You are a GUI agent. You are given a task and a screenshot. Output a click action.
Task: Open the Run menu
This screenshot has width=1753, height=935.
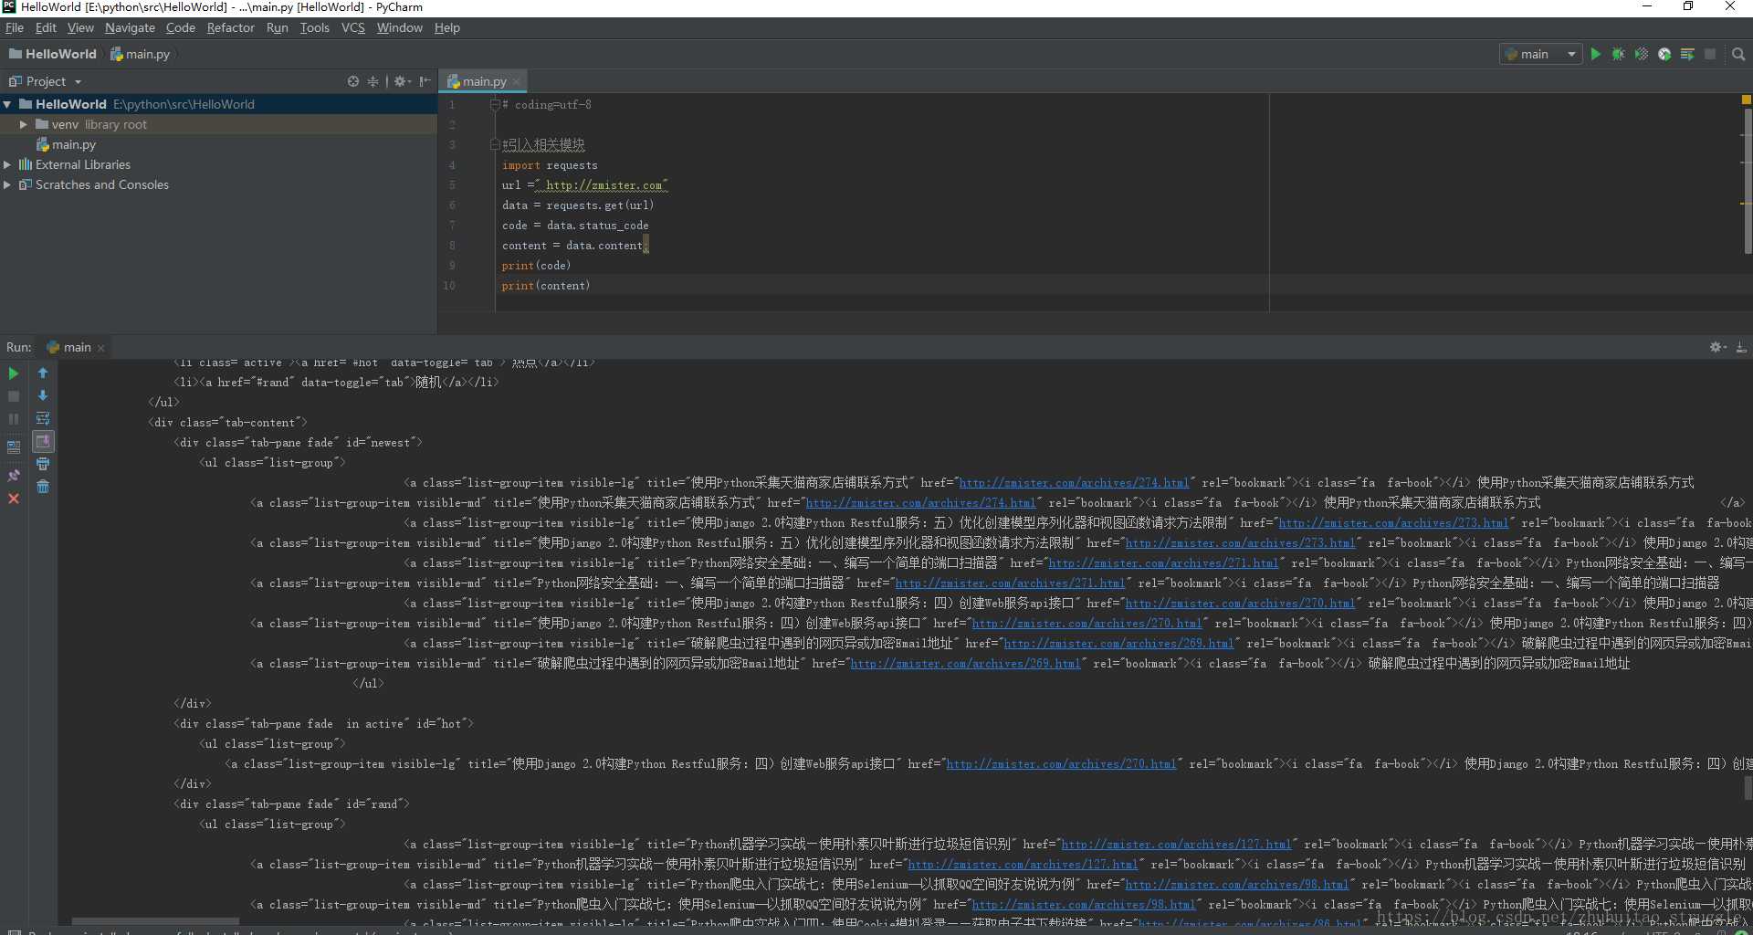278,27
